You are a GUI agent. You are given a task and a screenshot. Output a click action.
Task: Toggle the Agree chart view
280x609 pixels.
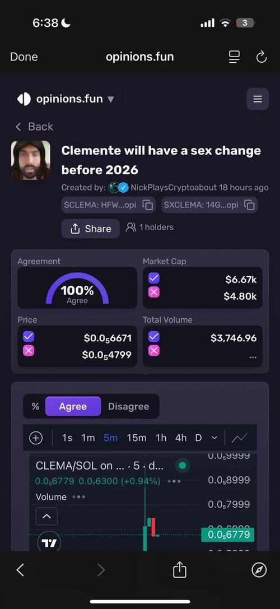73,407
